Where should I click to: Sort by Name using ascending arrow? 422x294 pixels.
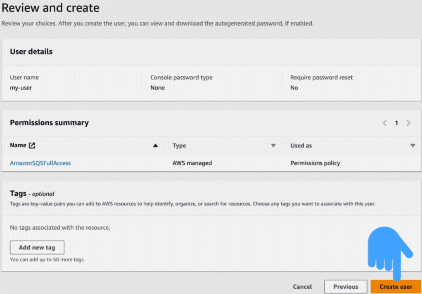[155, 146]
